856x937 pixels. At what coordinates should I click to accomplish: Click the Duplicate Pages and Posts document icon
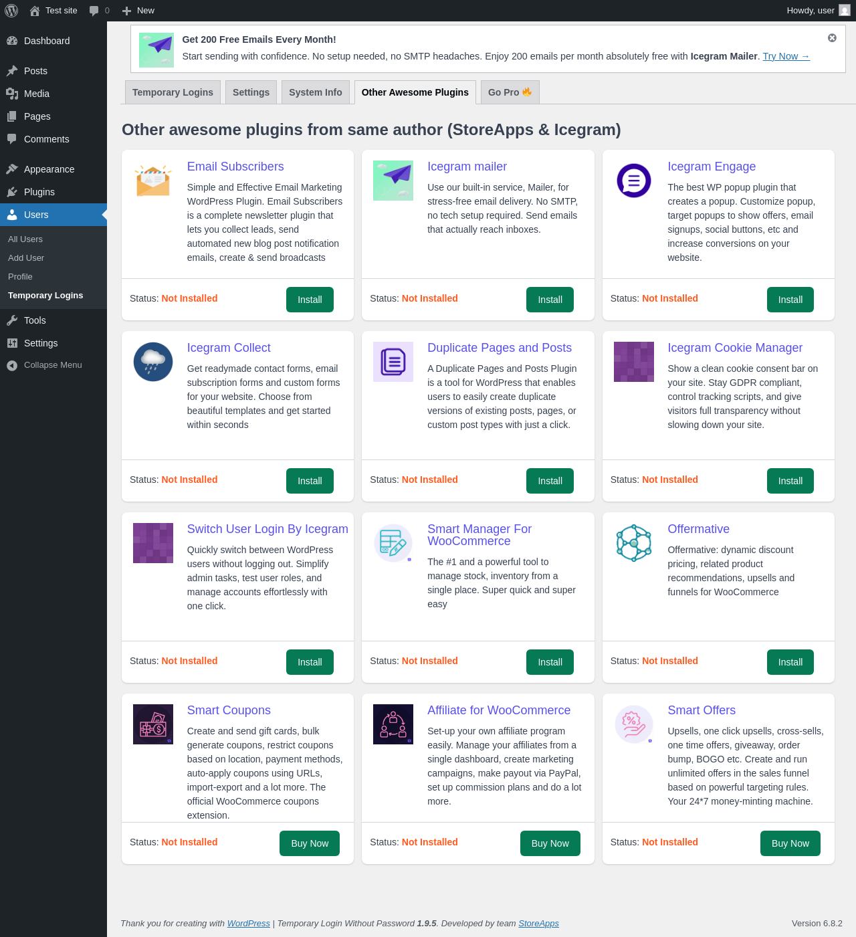tap(393, 362)
